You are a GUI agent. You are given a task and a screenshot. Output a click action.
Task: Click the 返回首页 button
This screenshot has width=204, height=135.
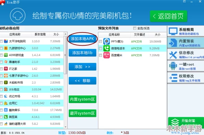click(169, 16)
